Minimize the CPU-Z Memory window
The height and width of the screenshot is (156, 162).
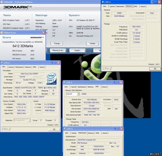(152, 2)
